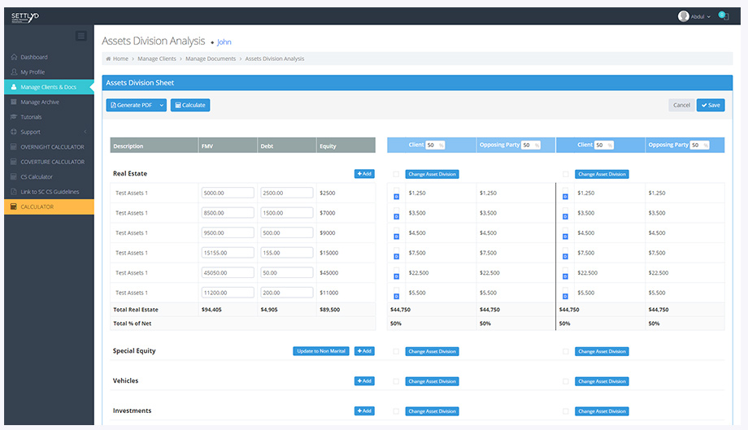Open the Generate PDF dropdown arrow

point(162,106)
